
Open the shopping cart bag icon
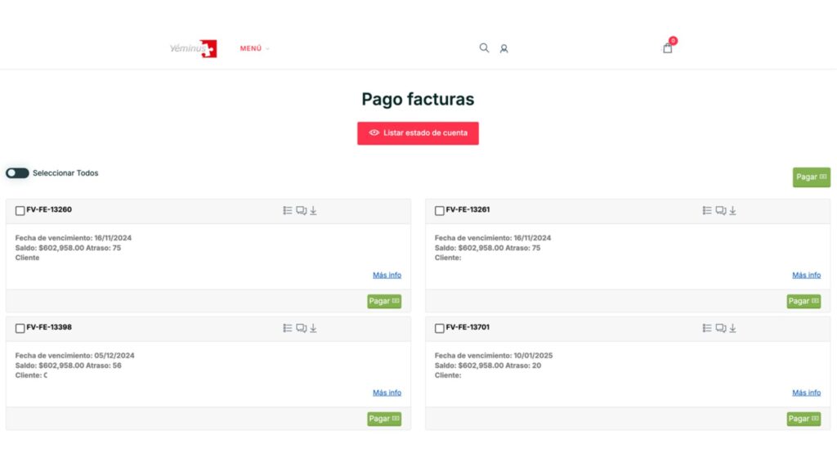[x=668, y=48]
